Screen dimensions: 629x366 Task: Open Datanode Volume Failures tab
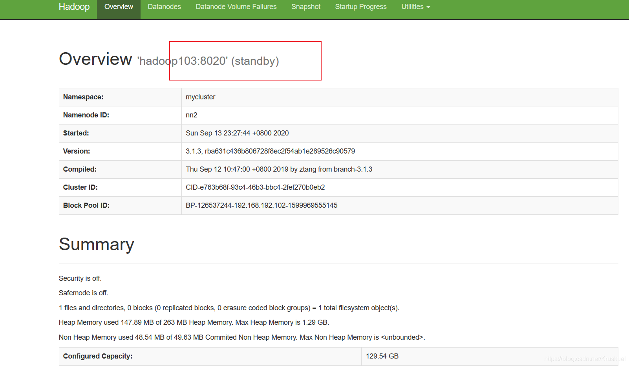[236, 7]
